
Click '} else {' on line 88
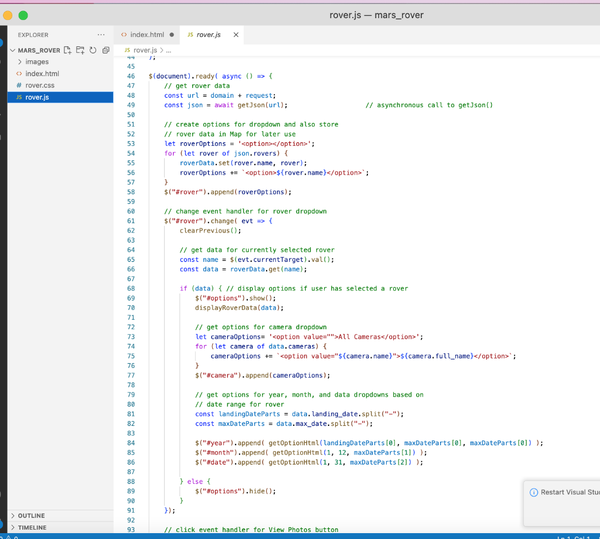coord(195,482)
